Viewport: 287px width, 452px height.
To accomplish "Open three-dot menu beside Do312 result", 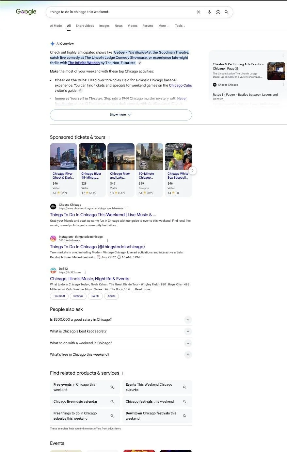I will coord(85,273).
